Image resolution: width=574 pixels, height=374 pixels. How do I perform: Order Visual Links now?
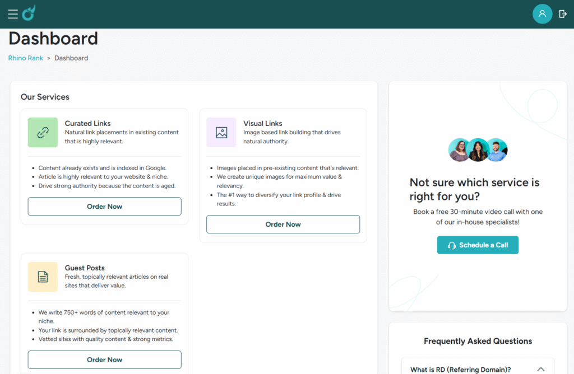[x=283, y=225]
